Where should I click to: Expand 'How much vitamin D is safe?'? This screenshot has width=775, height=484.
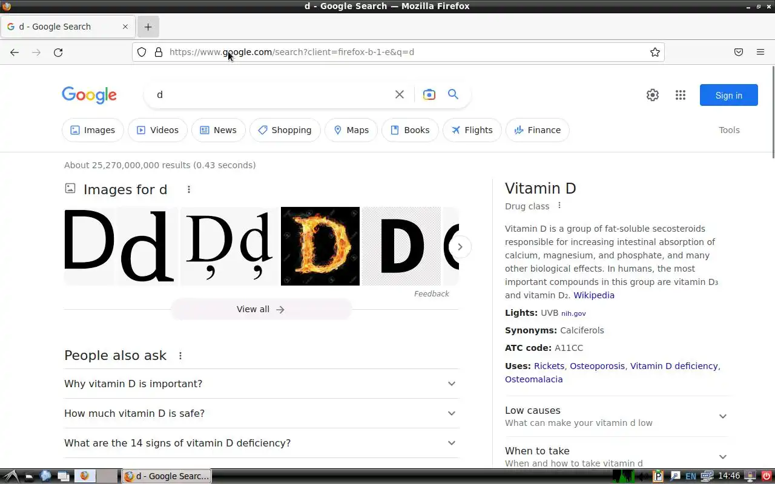(x=262, y=413)
